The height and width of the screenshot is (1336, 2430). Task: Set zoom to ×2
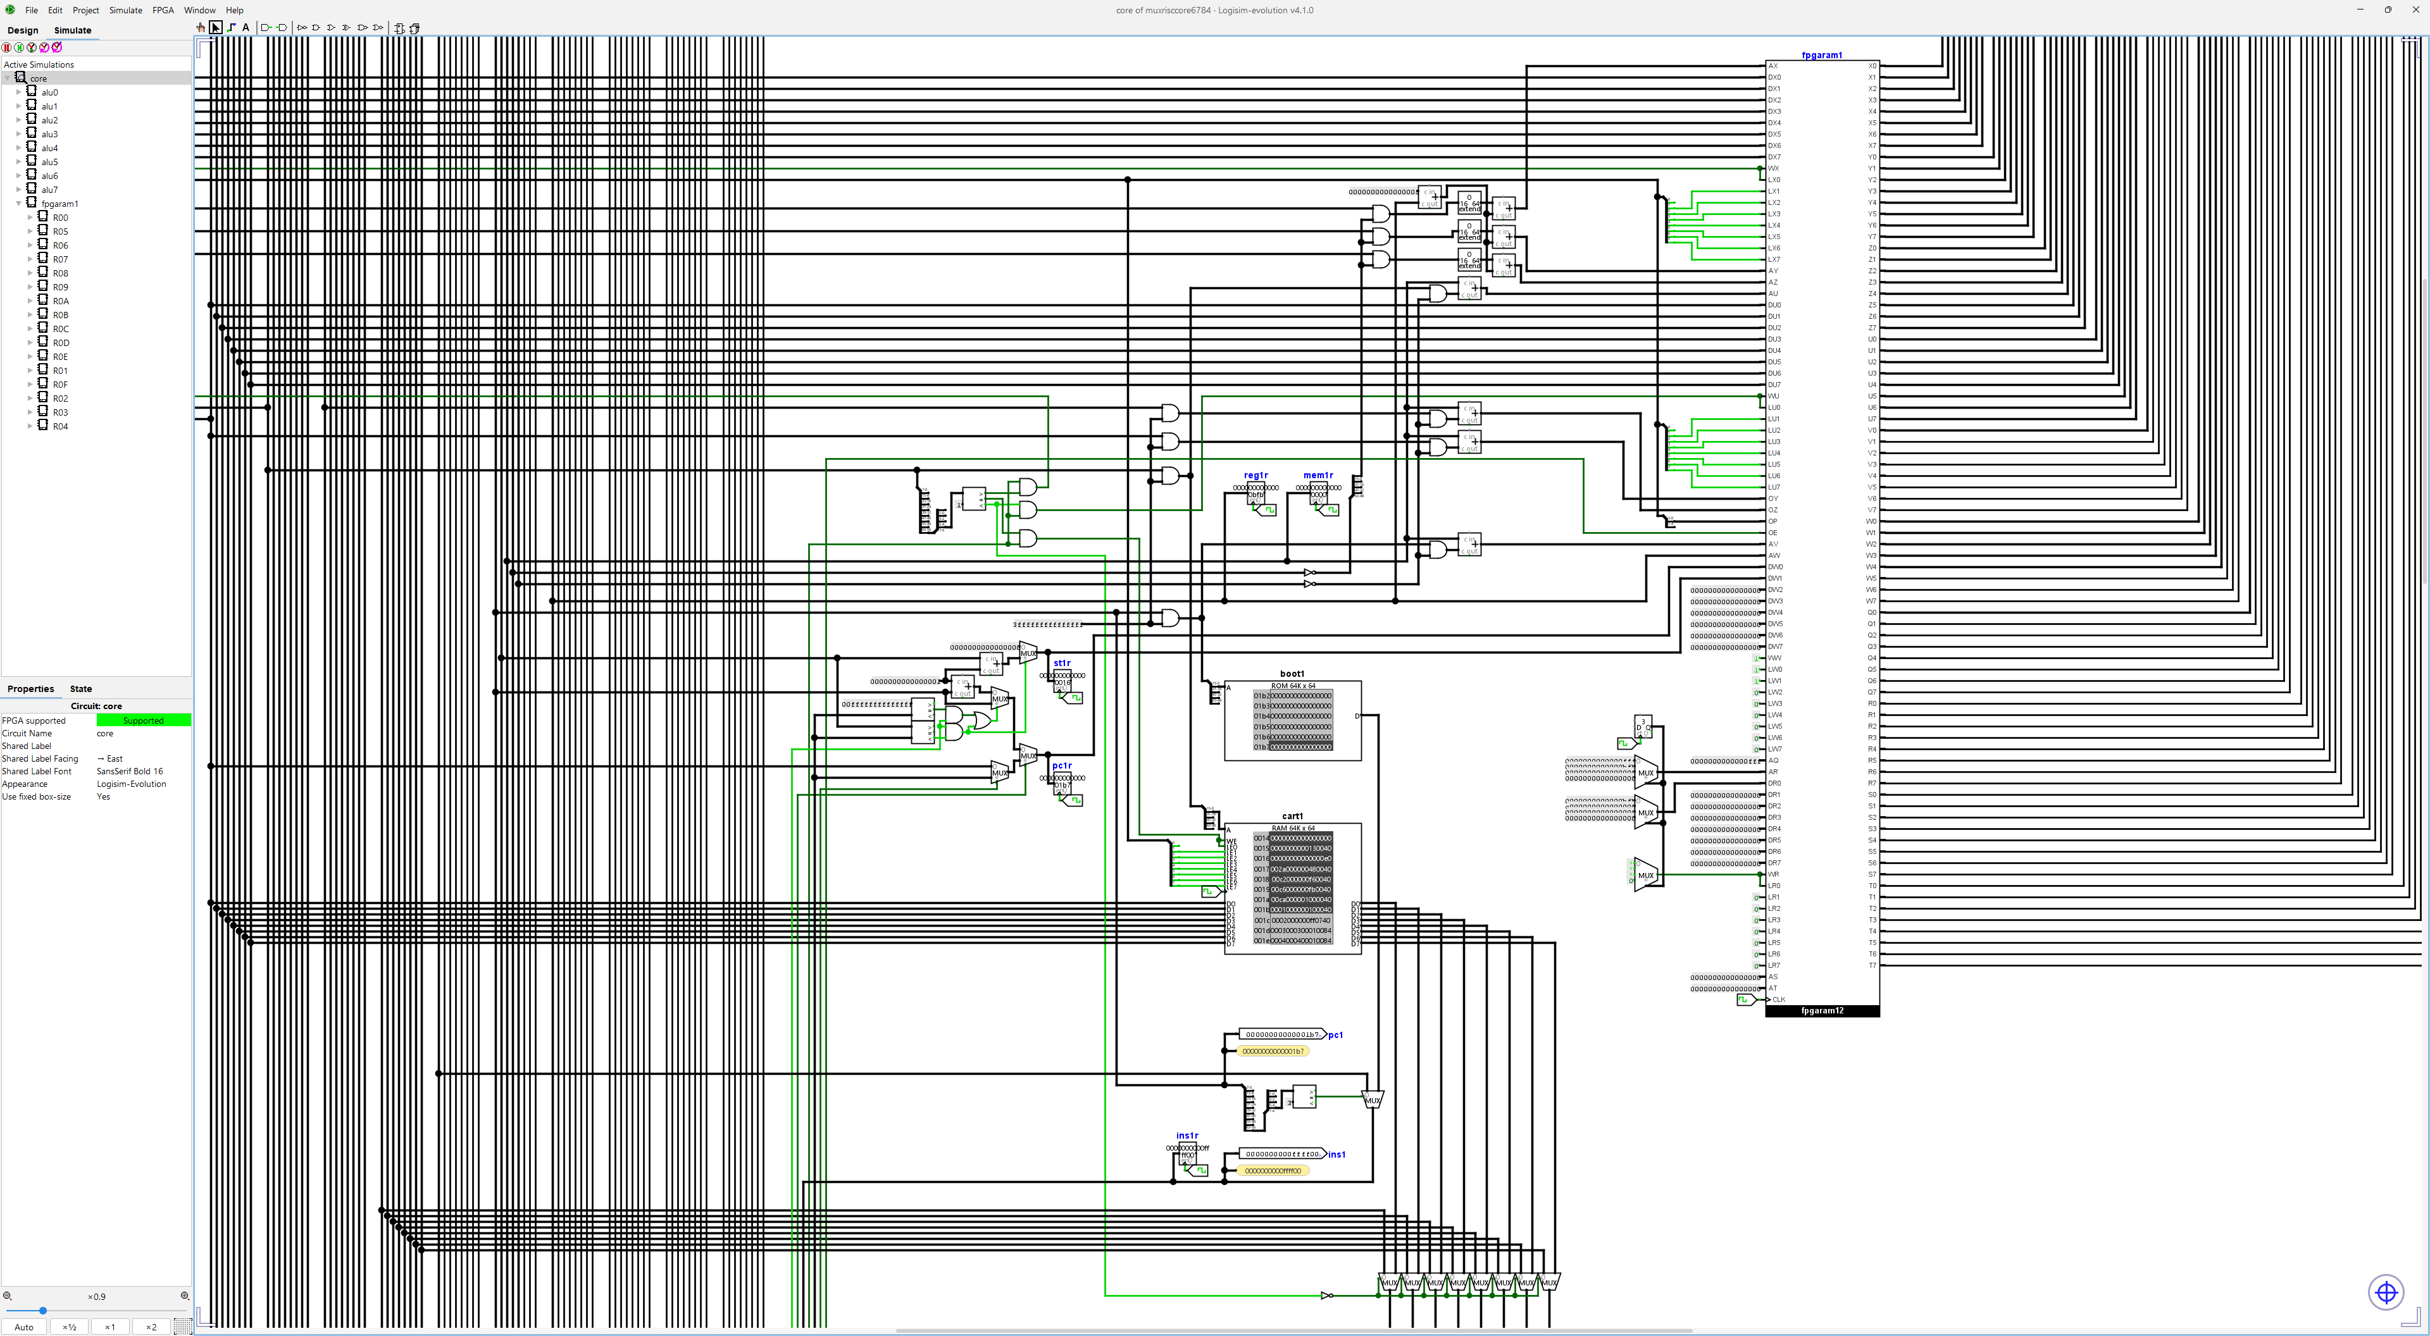tap(151, 1327)
